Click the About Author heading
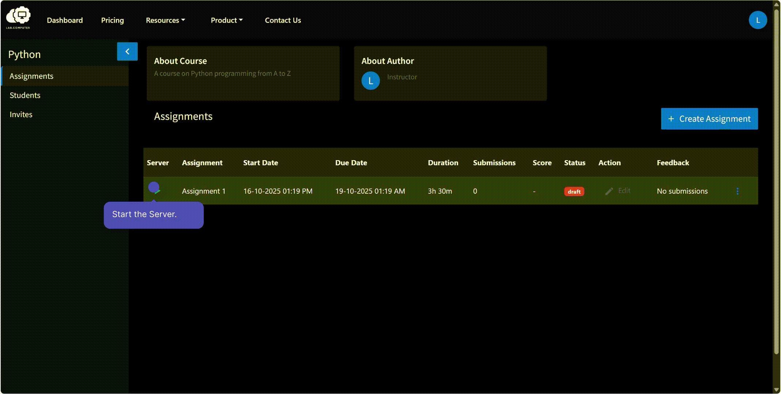The height and width of the screenshot is (394, 781). click(388, 61)
